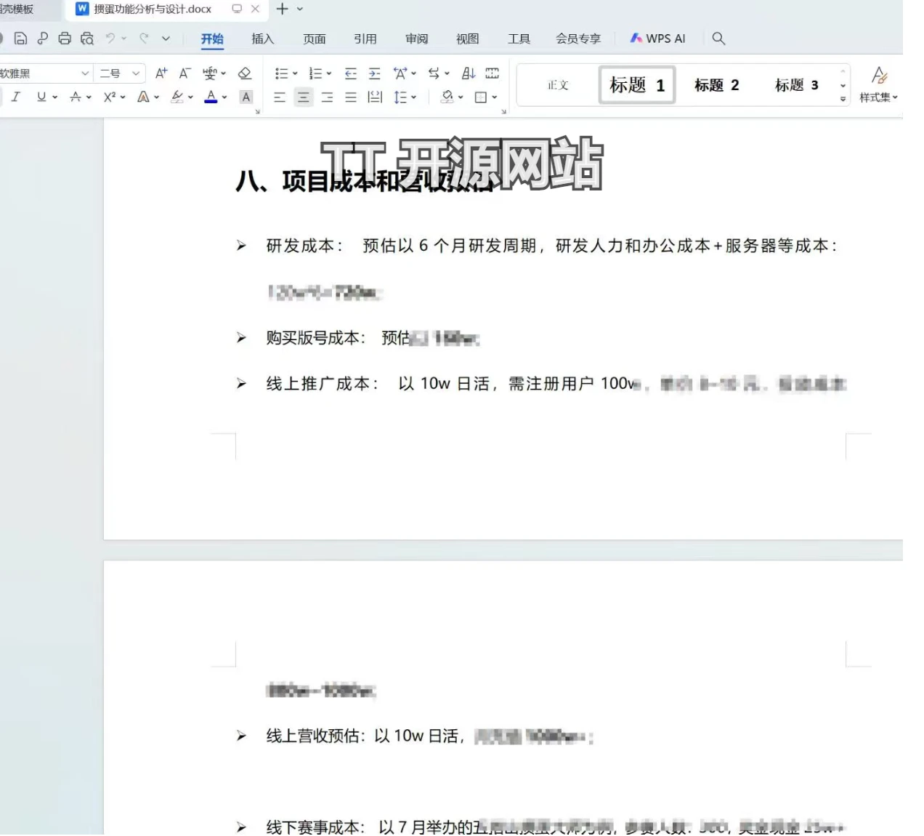924x836 pixels.
Task: Click the Save document icon
Action: click(x=21, y=39)
